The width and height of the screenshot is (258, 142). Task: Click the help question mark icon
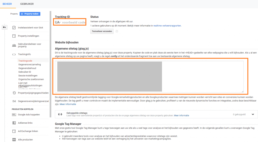(117, 31)
